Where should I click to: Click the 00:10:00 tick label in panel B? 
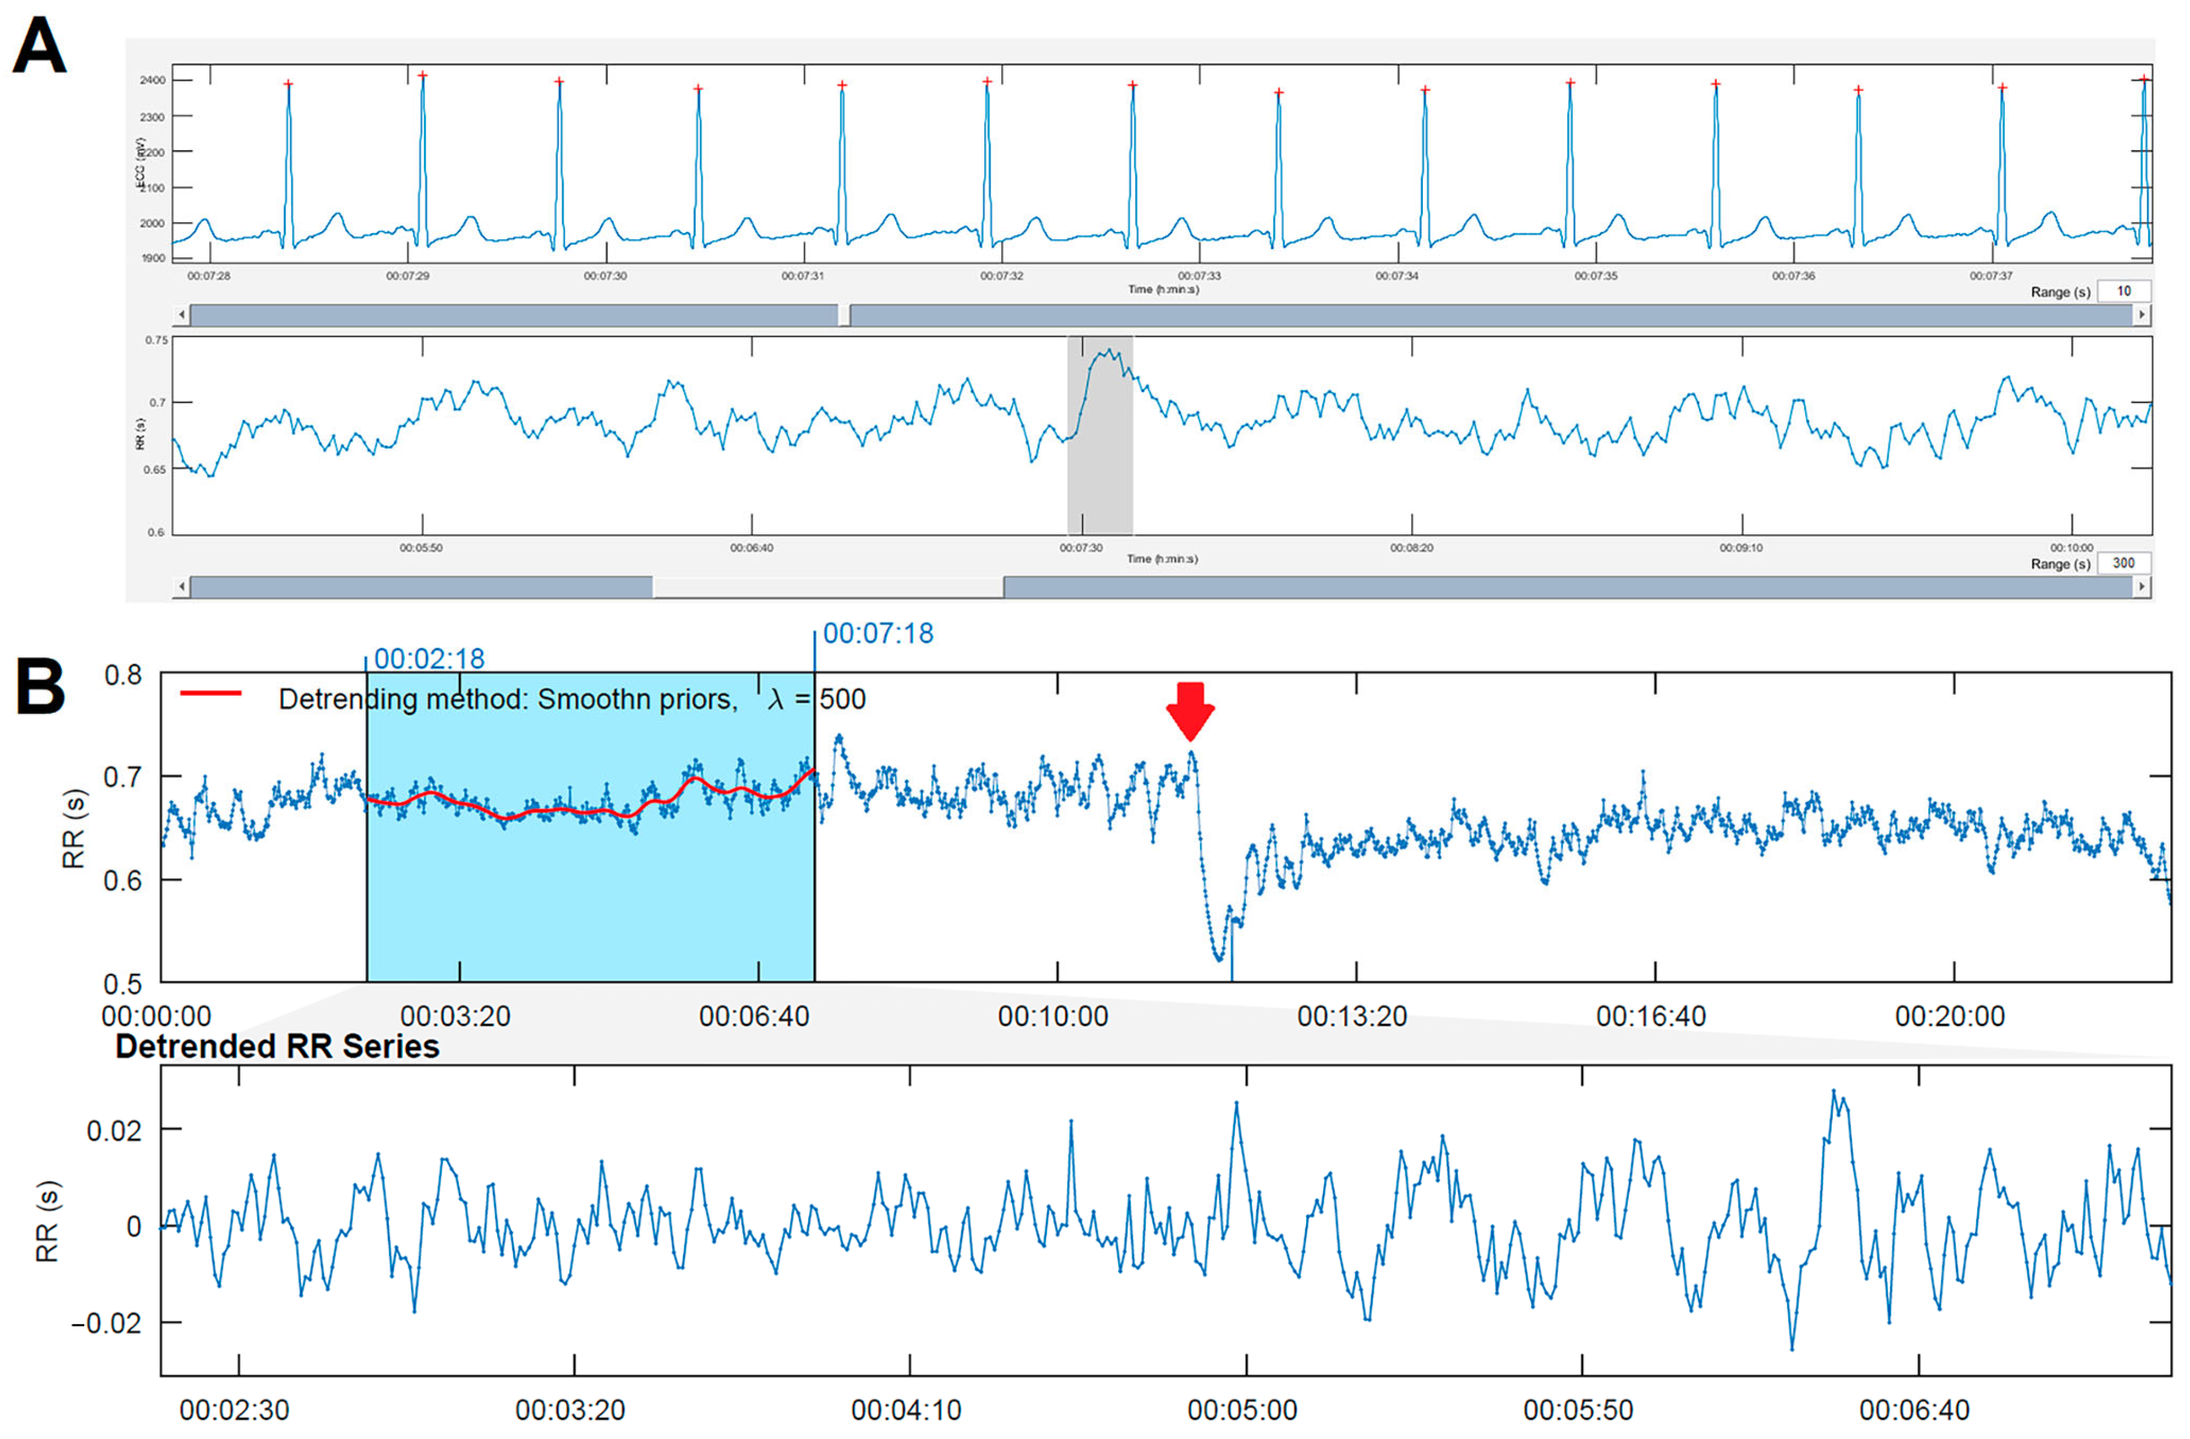pyautogui.click(x=1053, y=1016)
